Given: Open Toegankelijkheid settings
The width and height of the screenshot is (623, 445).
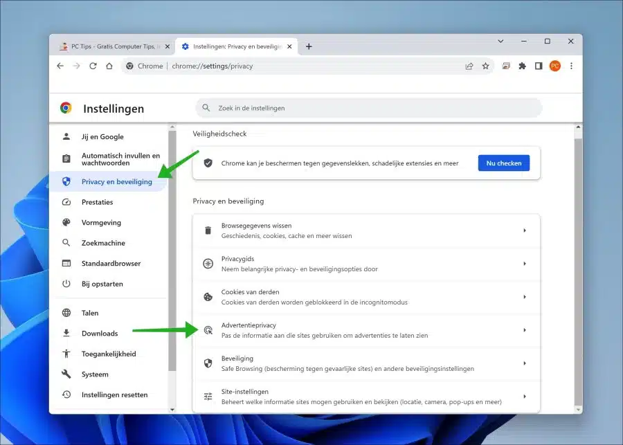Looking at the screenshot, I should click(x=108, y=354).
